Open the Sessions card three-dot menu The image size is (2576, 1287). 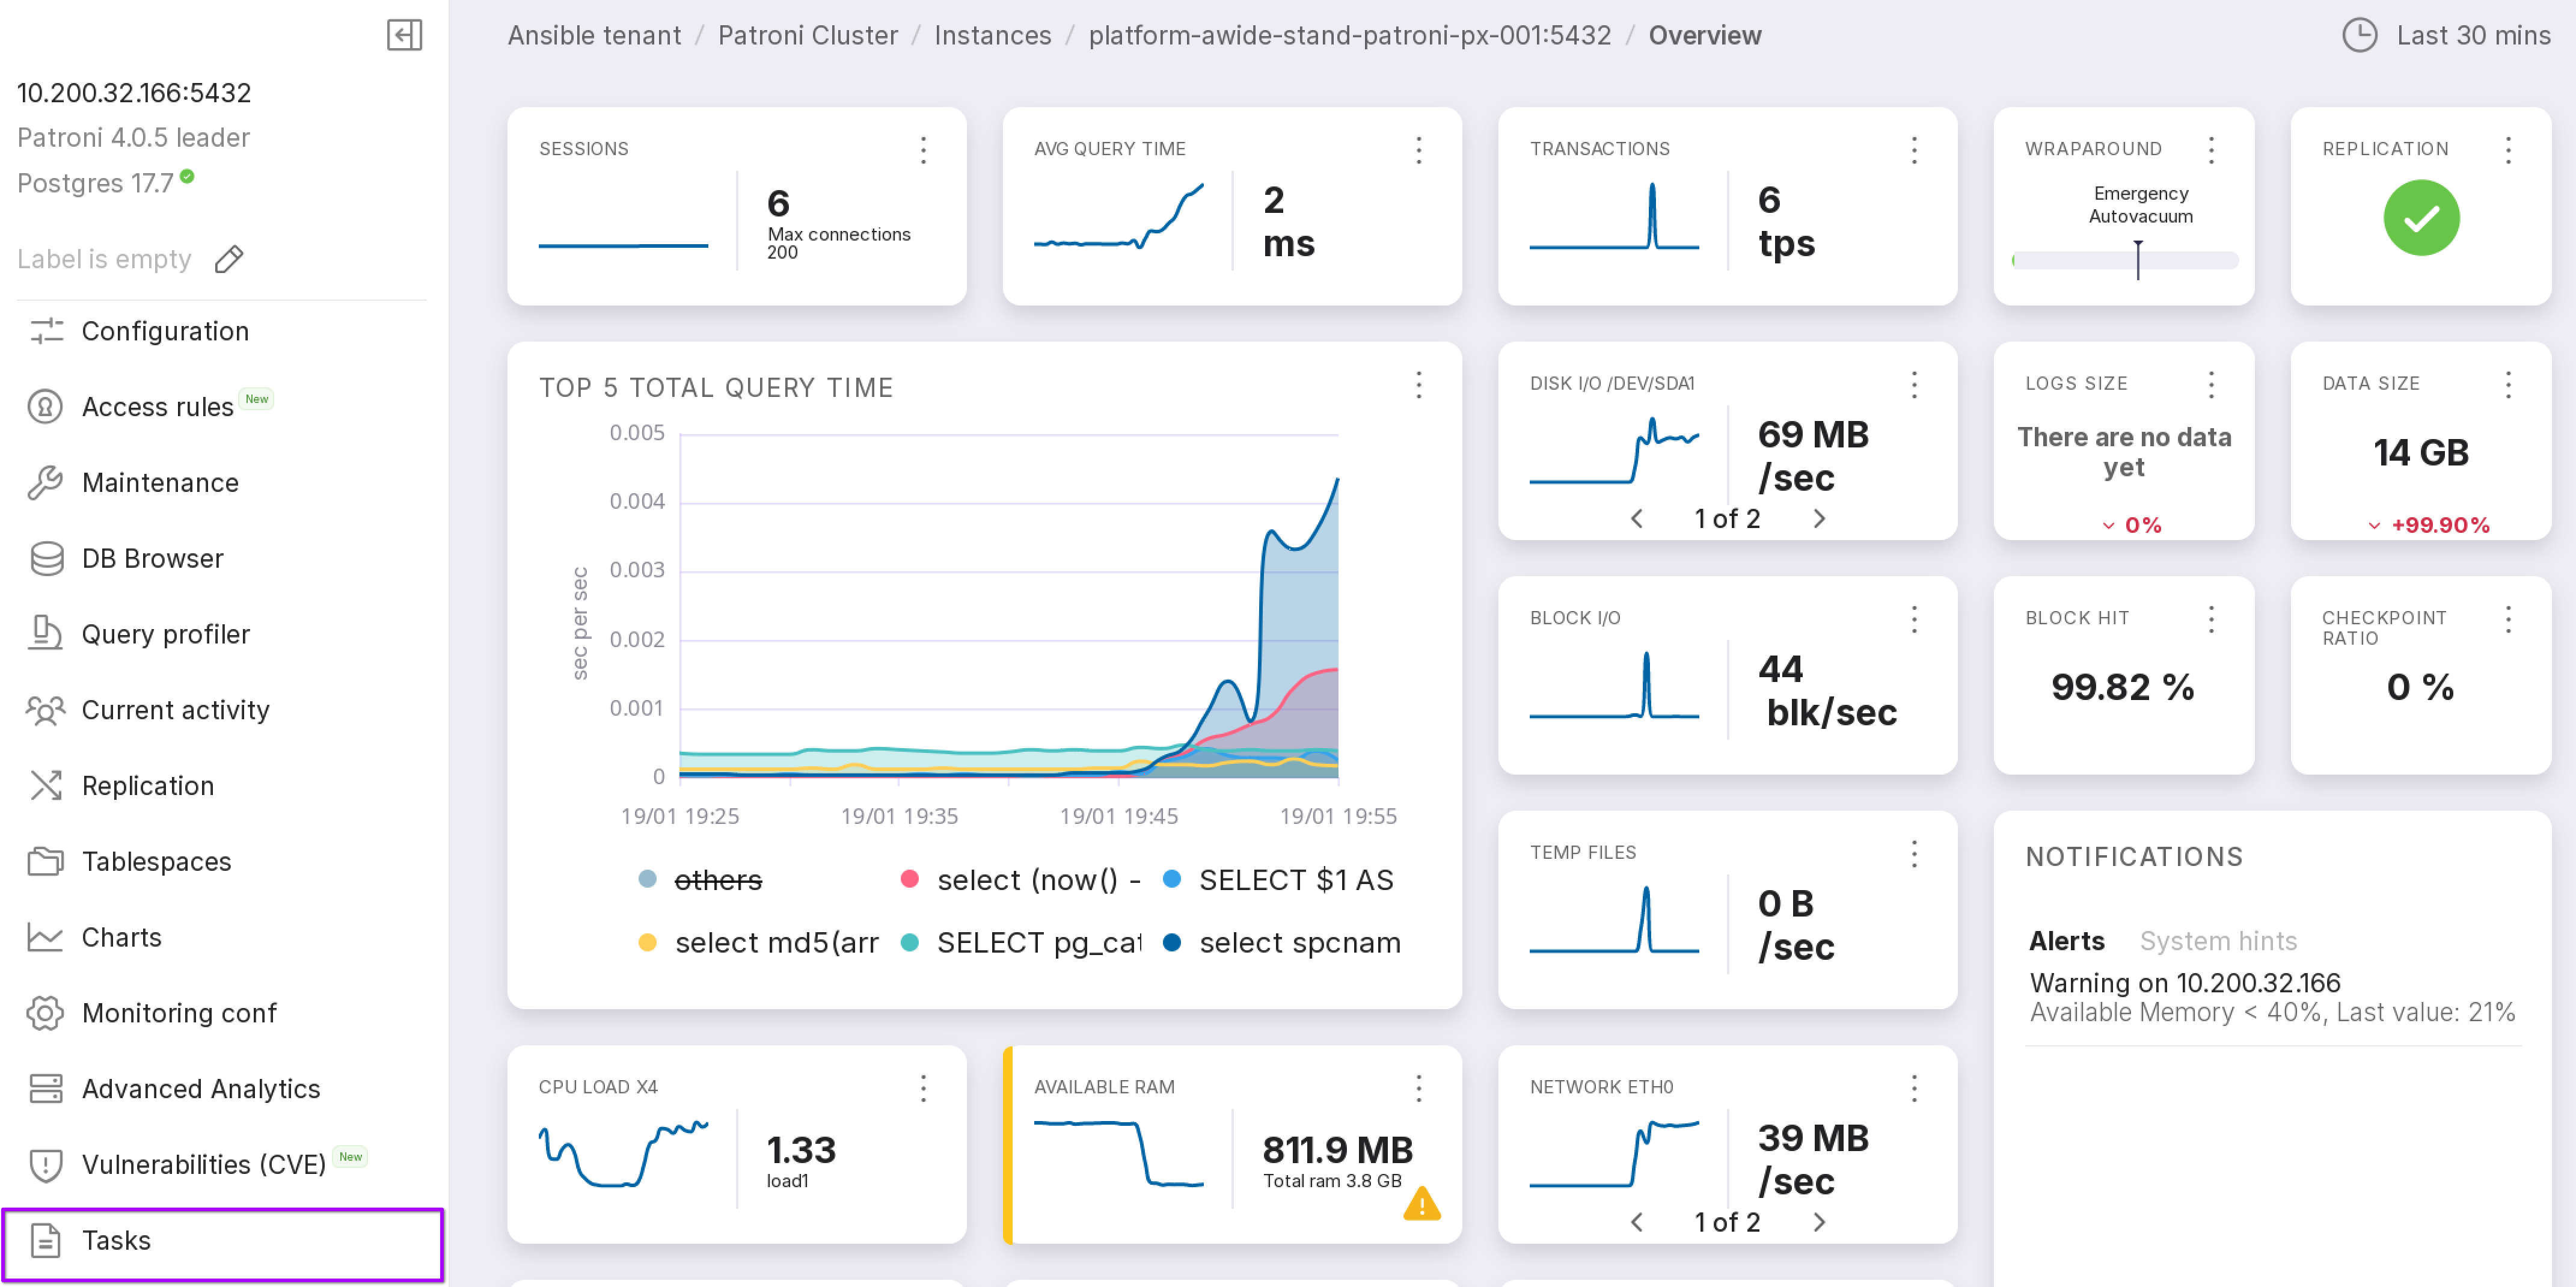(923, 150)
